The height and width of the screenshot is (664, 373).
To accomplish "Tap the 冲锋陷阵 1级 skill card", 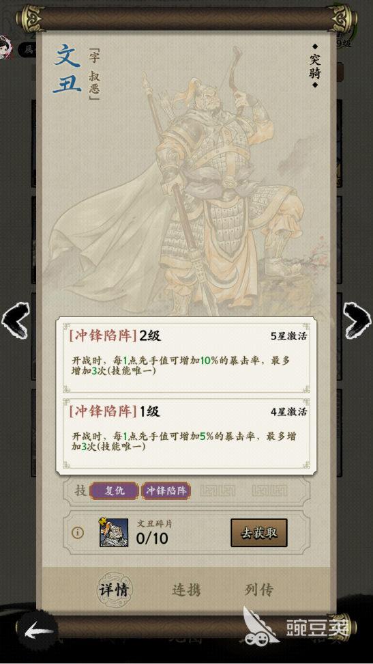I will click(x=186, y=433).
